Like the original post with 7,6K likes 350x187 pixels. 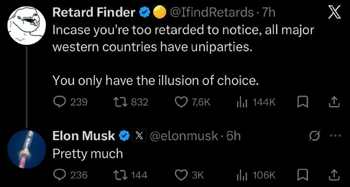[182, 102]
